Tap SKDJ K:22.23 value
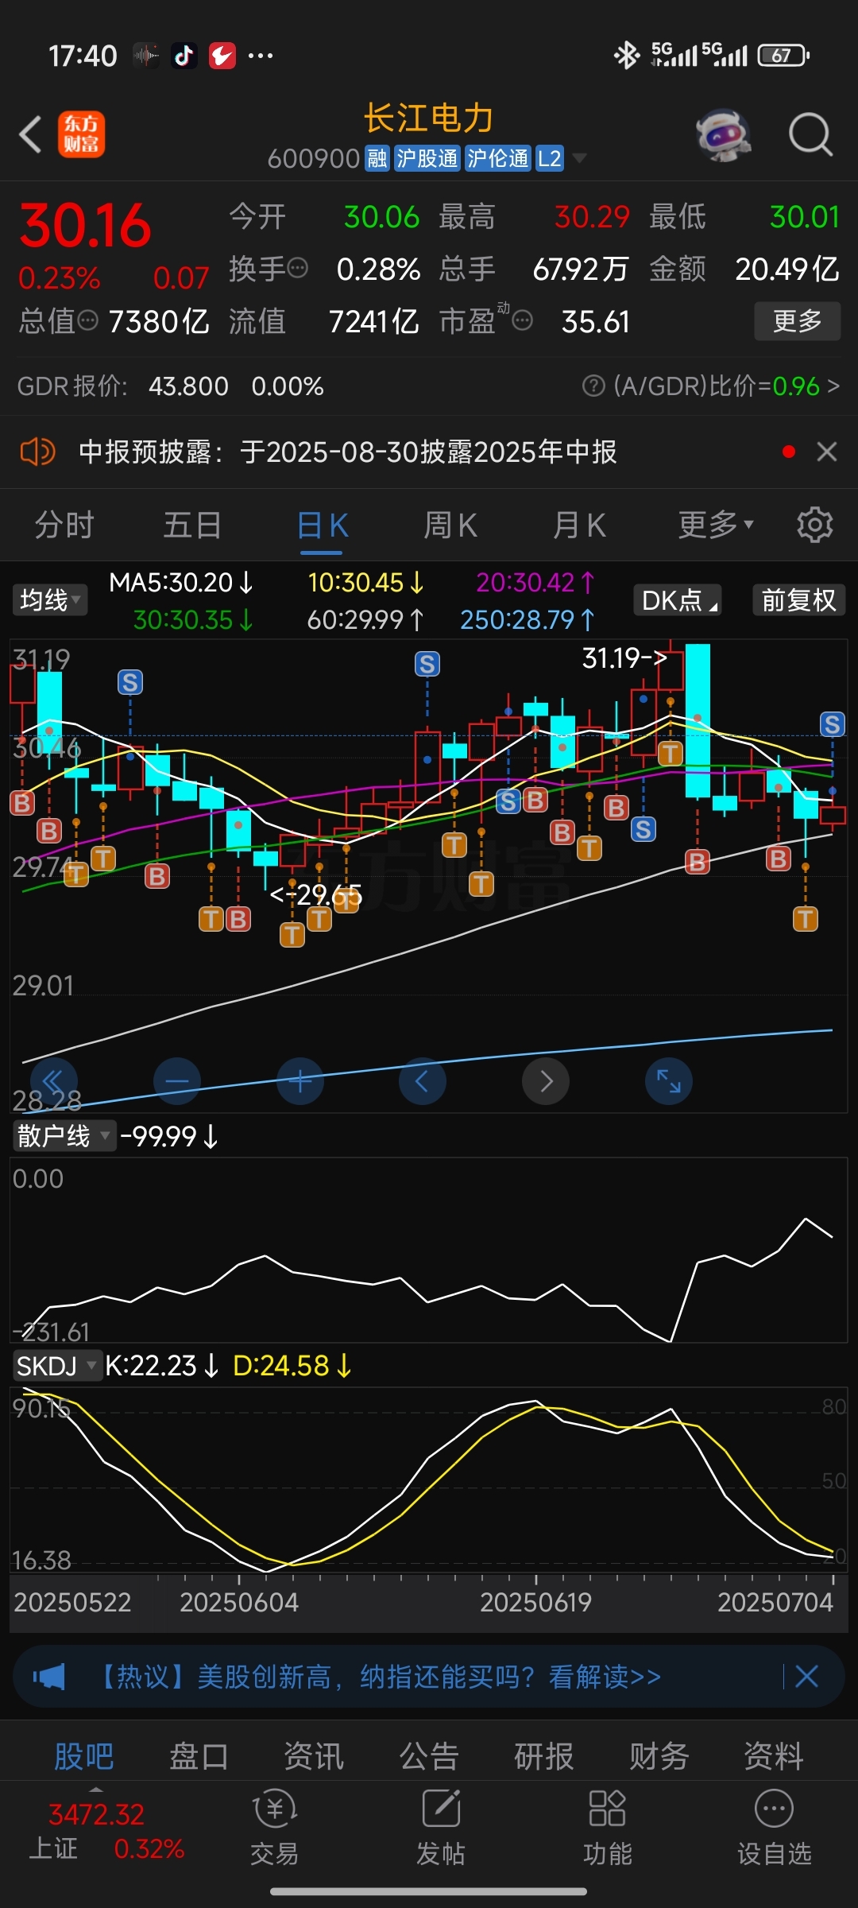858x1908 pixels. (162, 1366)
